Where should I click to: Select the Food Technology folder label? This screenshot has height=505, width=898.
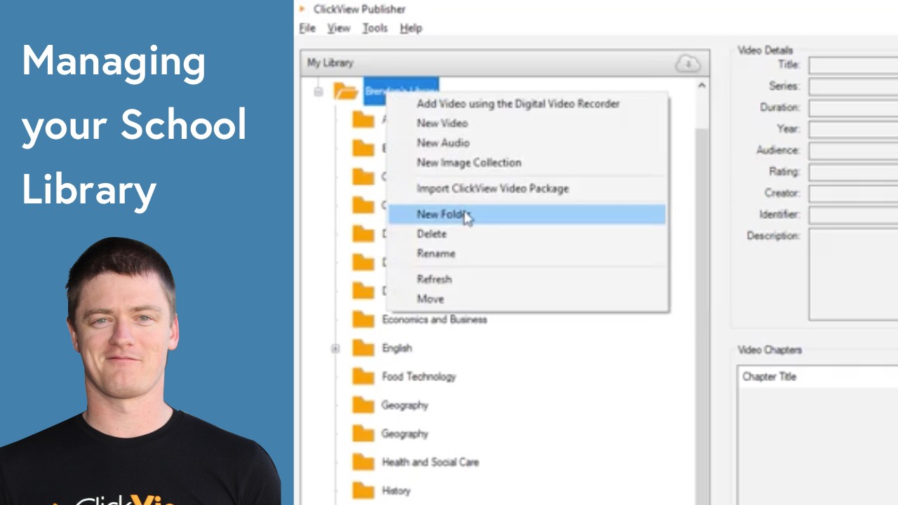(x=419, y=377)
